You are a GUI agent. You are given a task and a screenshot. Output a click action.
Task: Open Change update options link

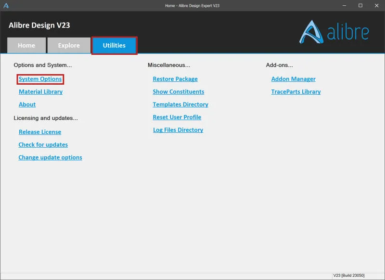[x=51, y=157]
